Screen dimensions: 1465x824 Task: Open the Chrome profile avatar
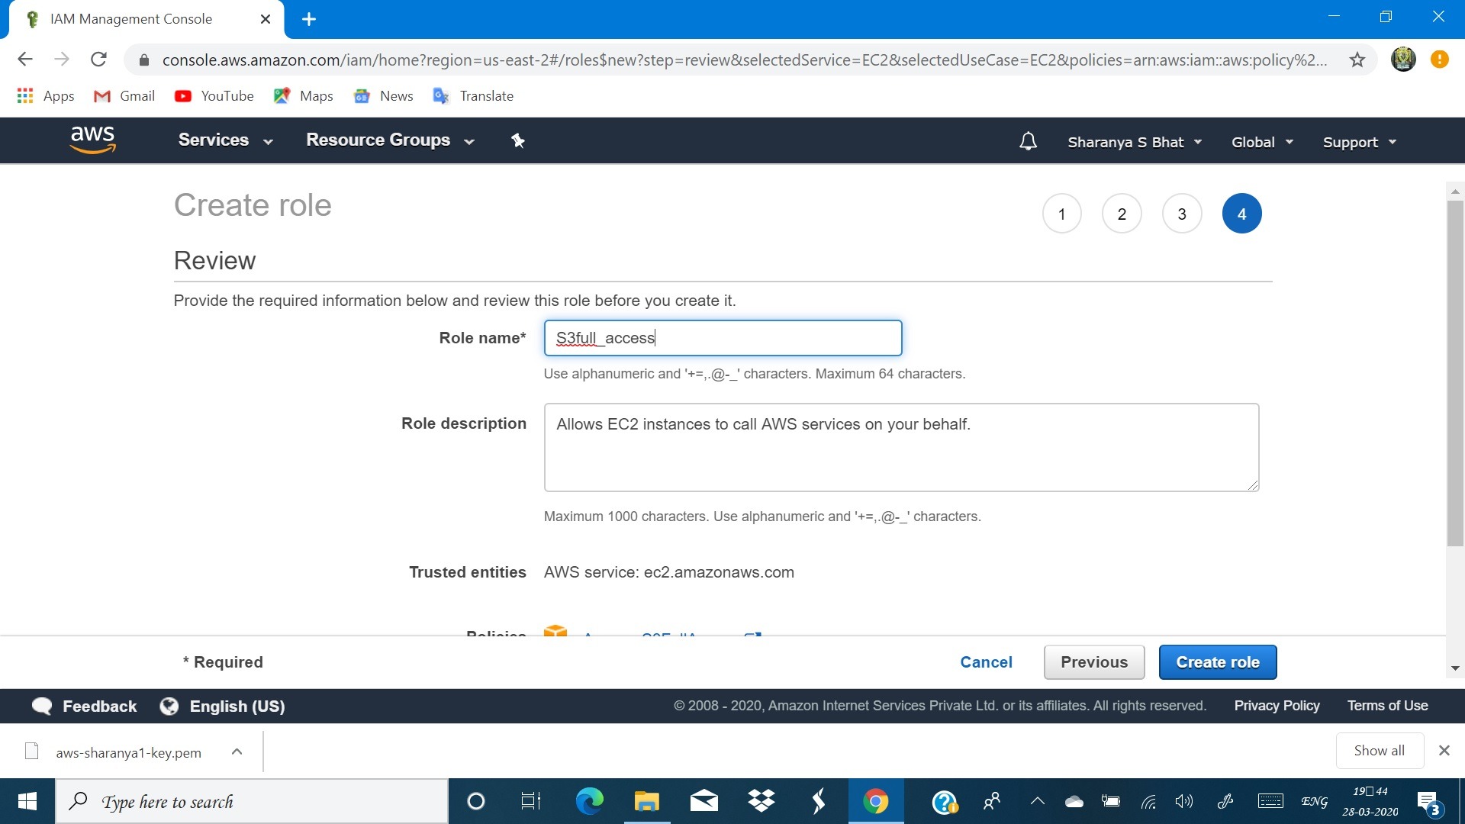coord(1403,59)
